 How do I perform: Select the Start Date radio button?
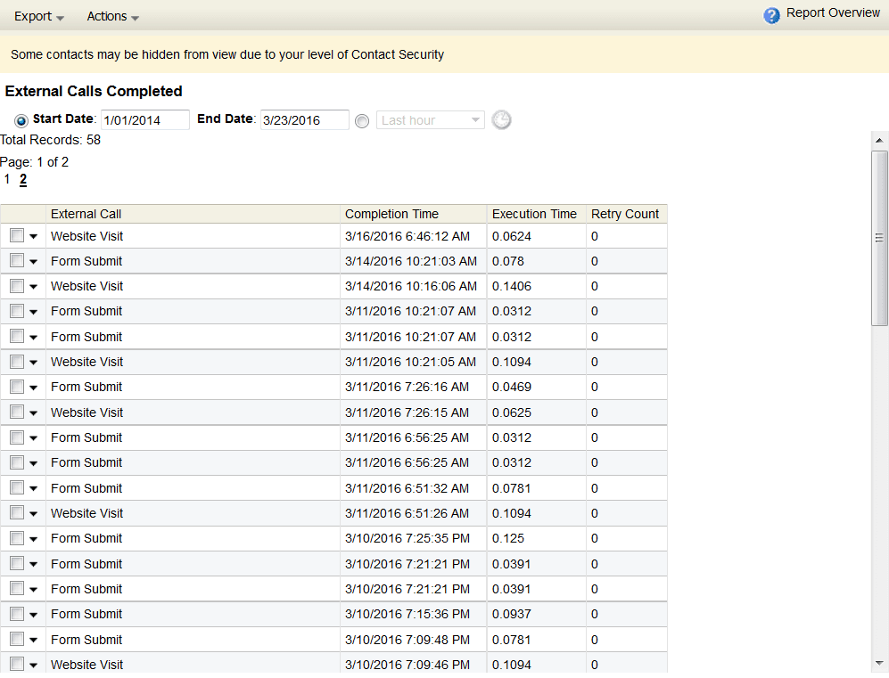(x=19, y=119)
